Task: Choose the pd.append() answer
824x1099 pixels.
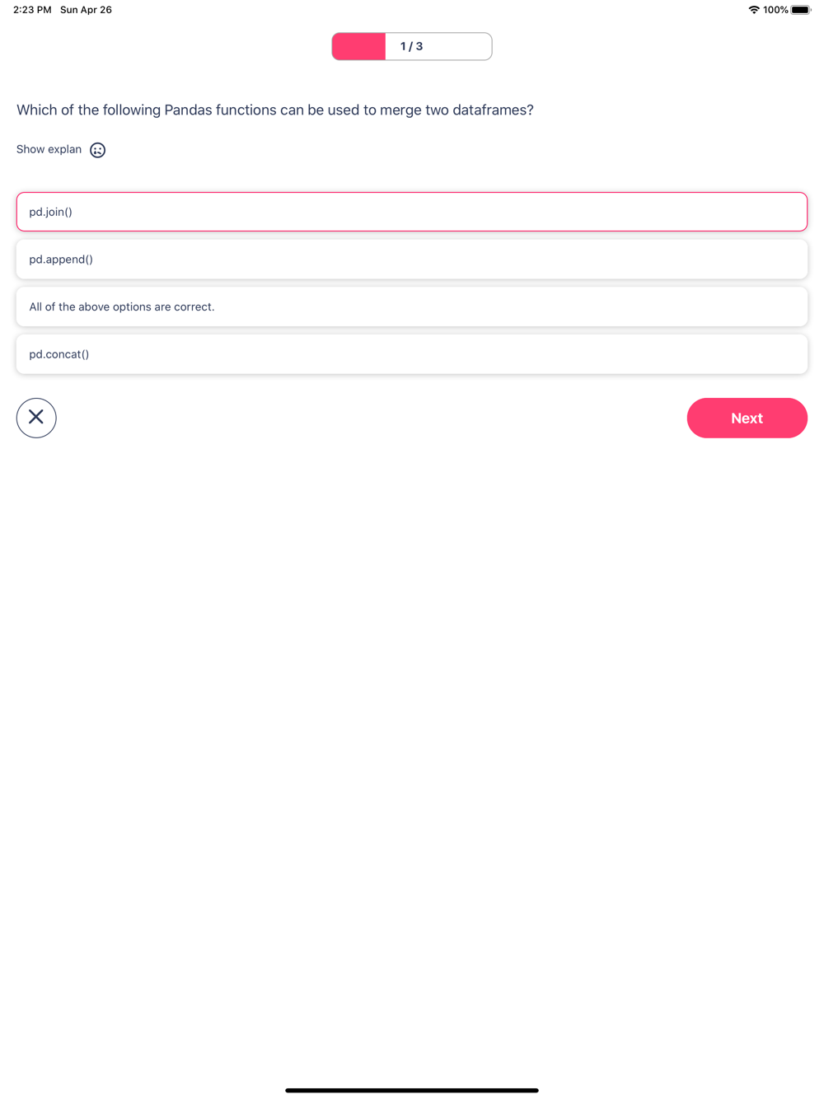Action: pos(412,260)
